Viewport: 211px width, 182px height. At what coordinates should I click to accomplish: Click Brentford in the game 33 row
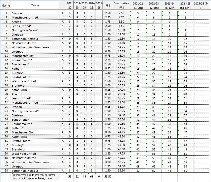[x=18, y=149]
